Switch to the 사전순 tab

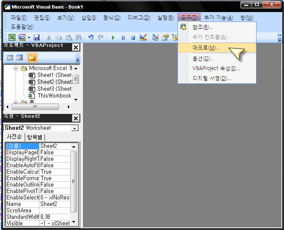(x=14, y=137)
